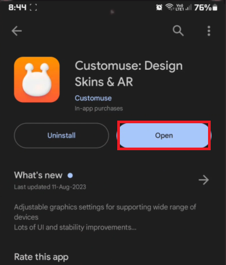Tap the title Customuse: Design Skins & AR

click(129, 74)
